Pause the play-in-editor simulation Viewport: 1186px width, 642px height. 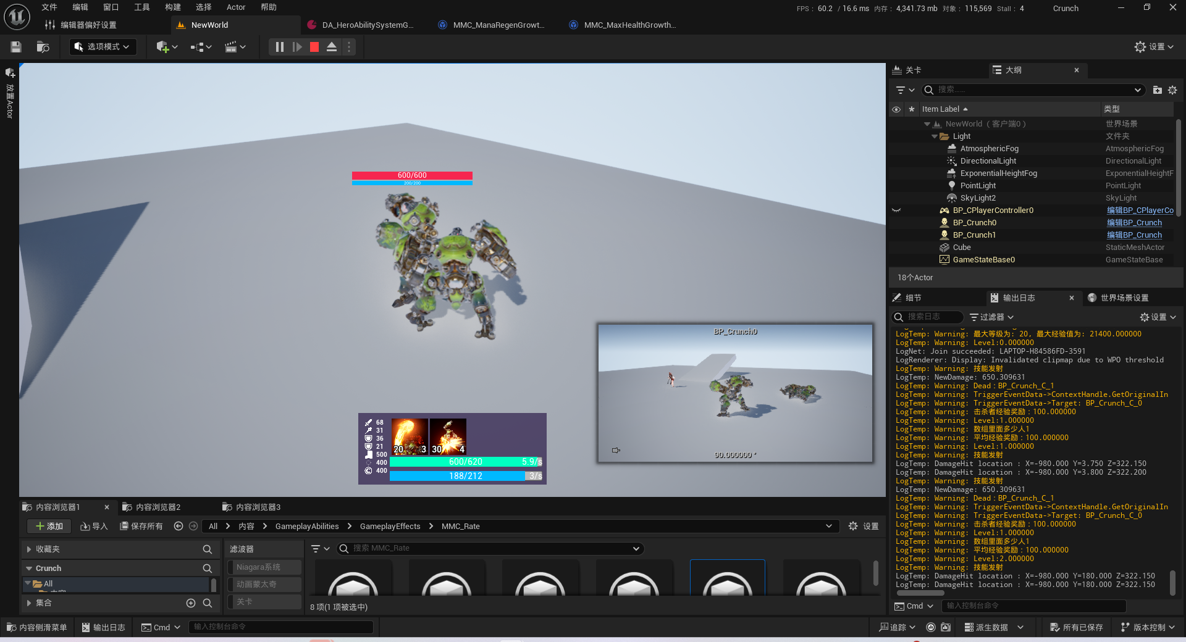(x=279, y=47)
